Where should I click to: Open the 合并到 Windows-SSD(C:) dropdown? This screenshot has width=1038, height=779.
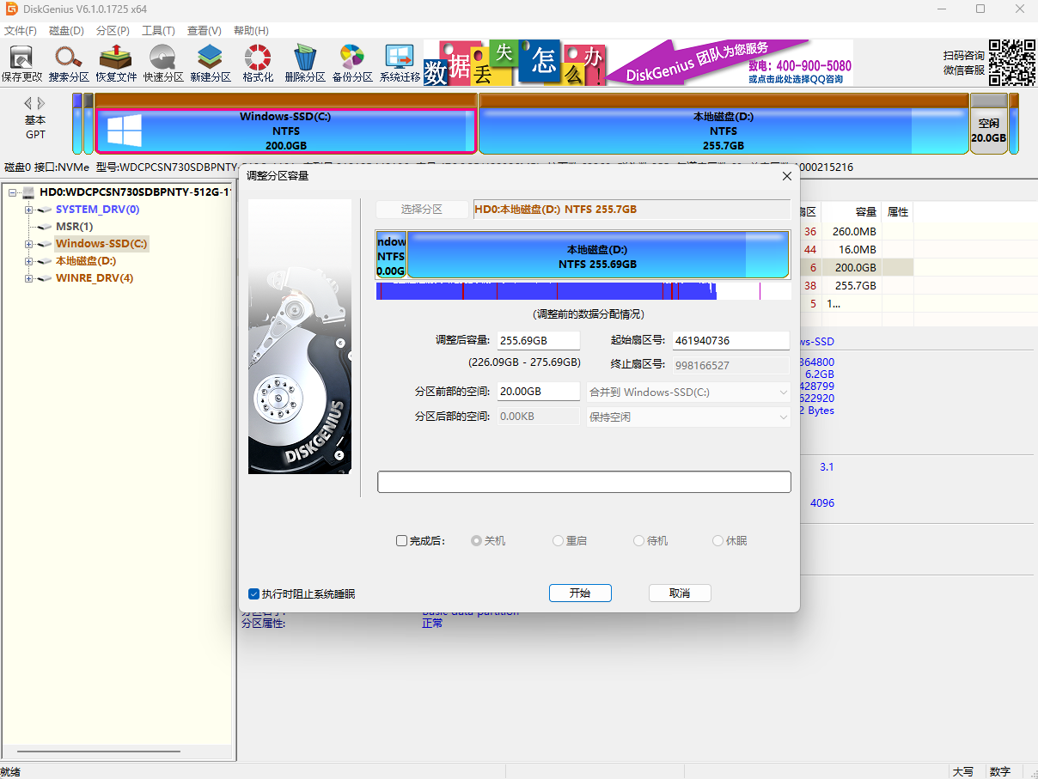pyautogui.click(x=687, y=392)
